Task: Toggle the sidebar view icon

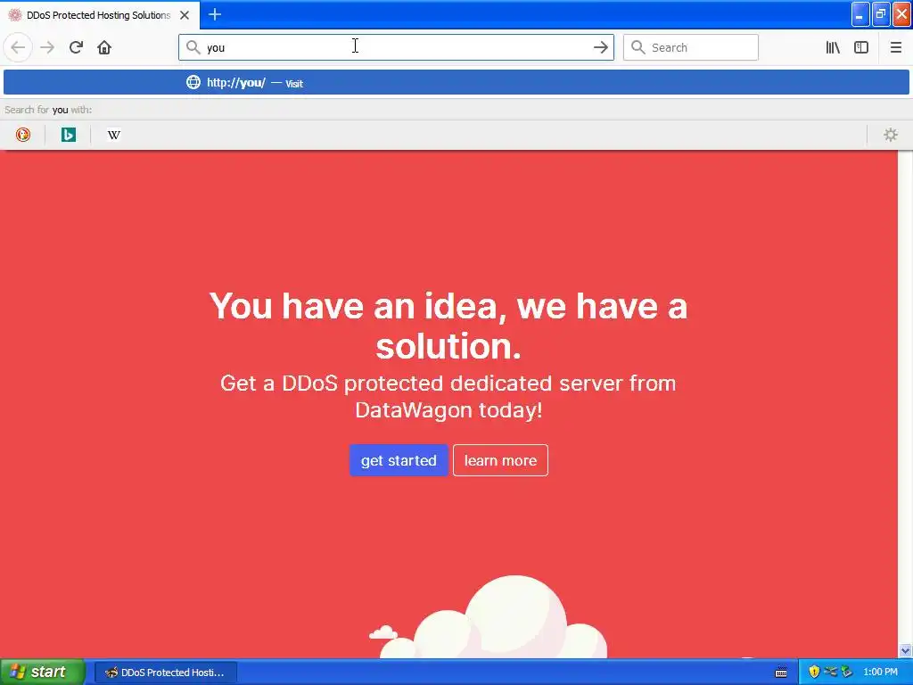Action: click(861, 48)
